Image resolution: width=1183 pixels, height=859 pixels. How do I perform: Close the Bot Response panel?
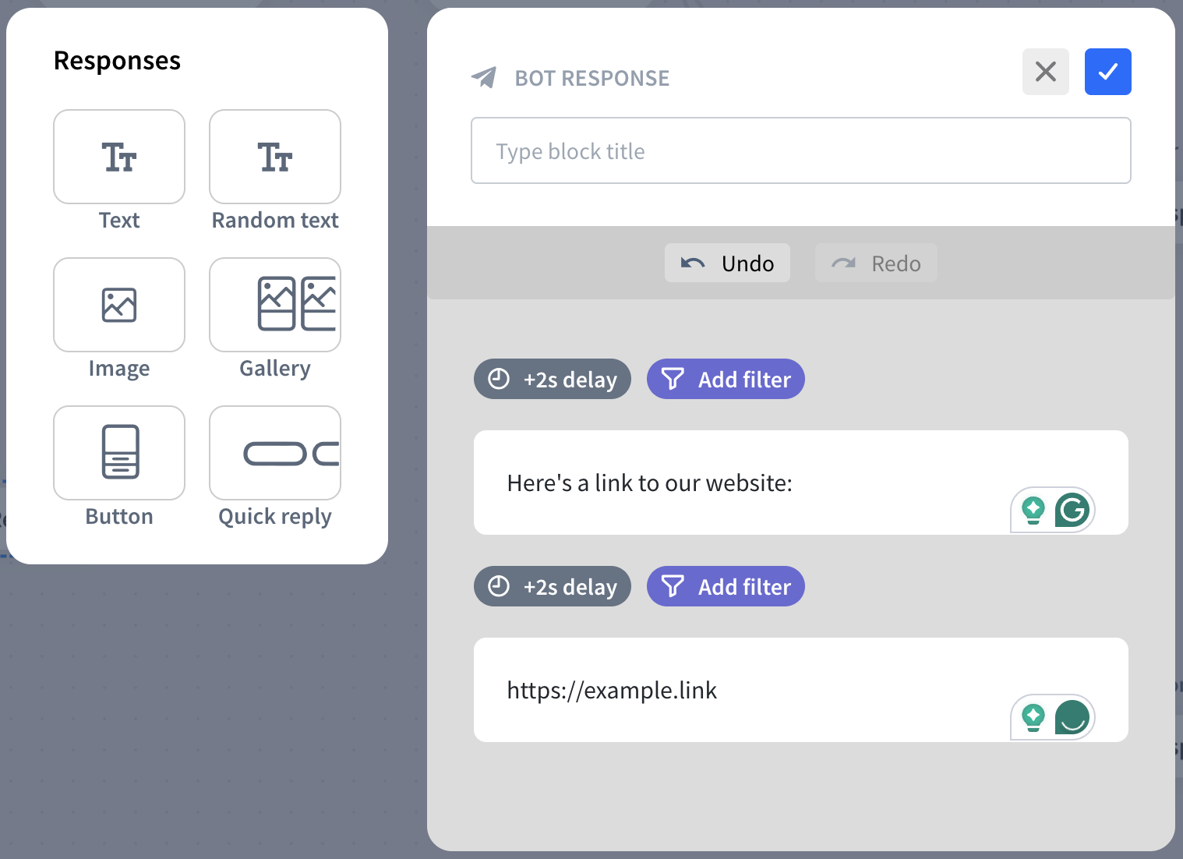point(1045,72)
